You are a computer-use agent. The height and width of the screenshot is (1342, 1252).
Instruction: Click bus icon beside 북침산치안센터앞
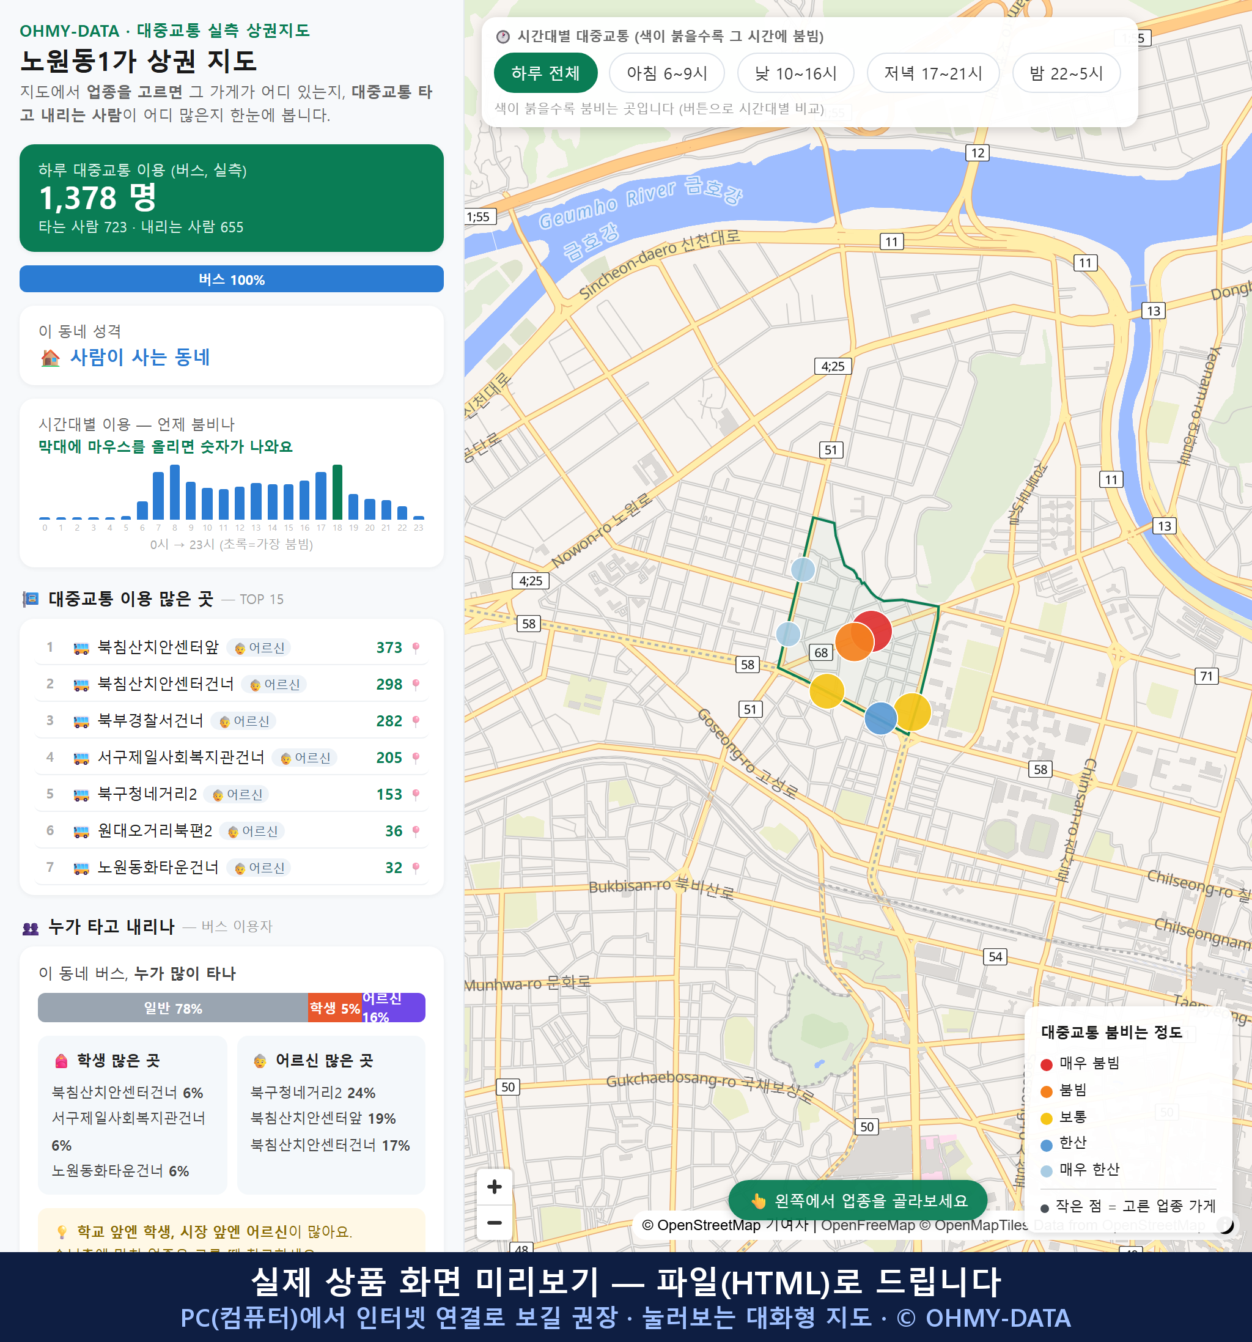pyautogui.click(x=81, y=648)
